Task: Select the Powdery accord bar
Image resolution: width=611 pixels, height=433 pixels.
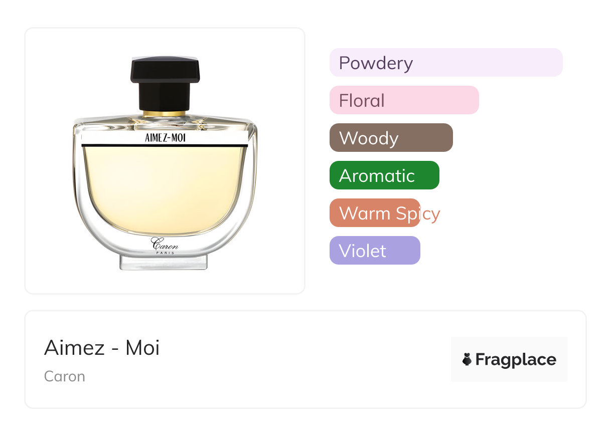Action: pyautogui.click(x=445, y=63)
